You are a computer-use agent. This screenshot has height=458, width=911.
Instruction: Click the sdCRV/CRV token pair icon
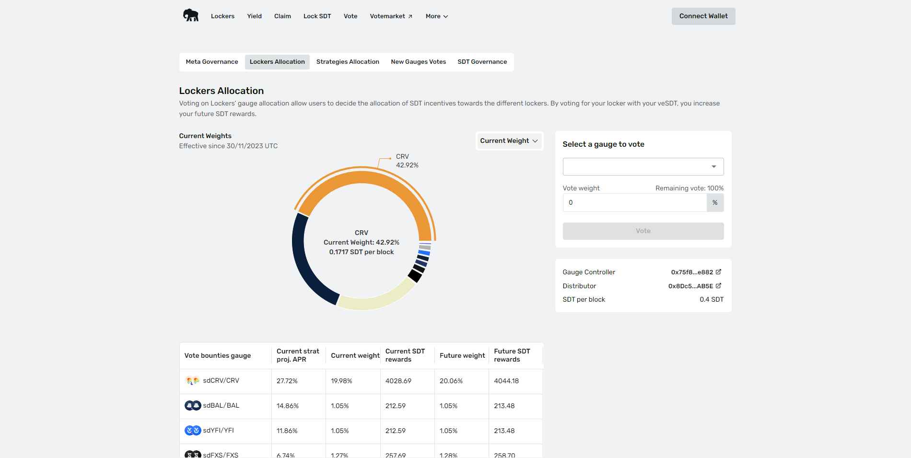point(193,381)
